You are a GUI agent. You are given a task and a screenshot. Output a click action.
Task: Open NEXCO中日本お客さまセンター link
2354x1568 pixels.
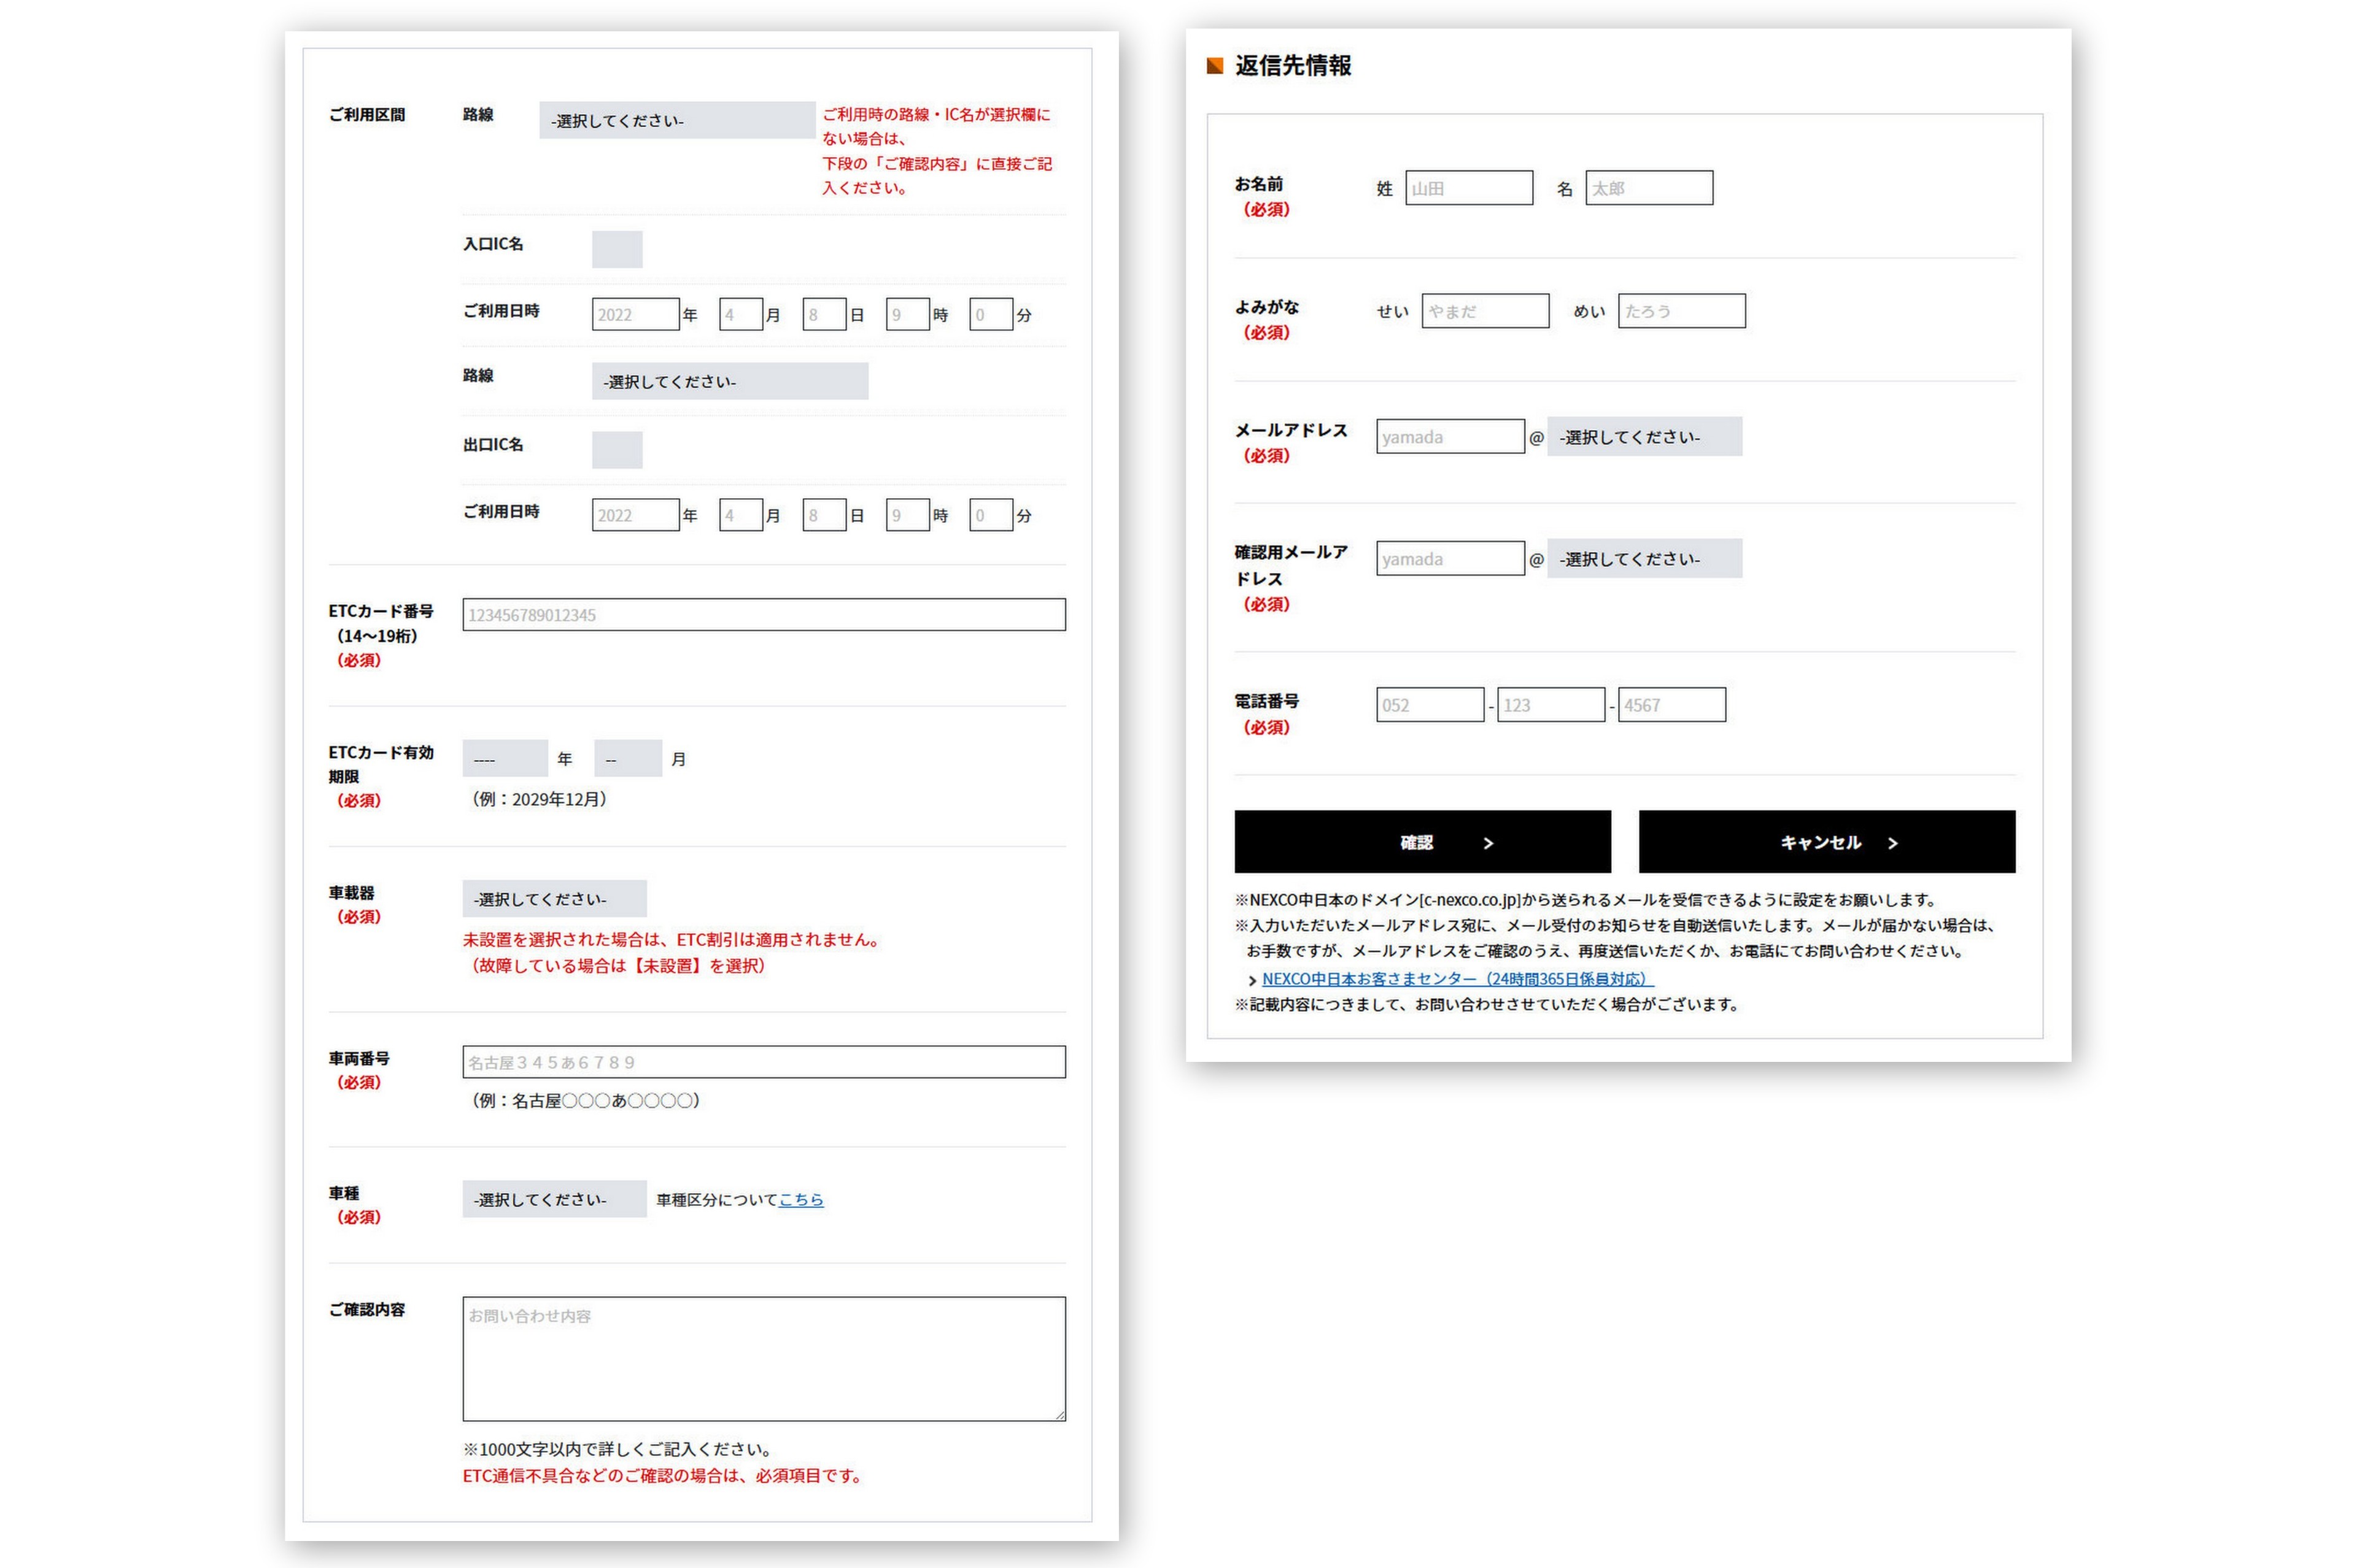(1457, 979)
